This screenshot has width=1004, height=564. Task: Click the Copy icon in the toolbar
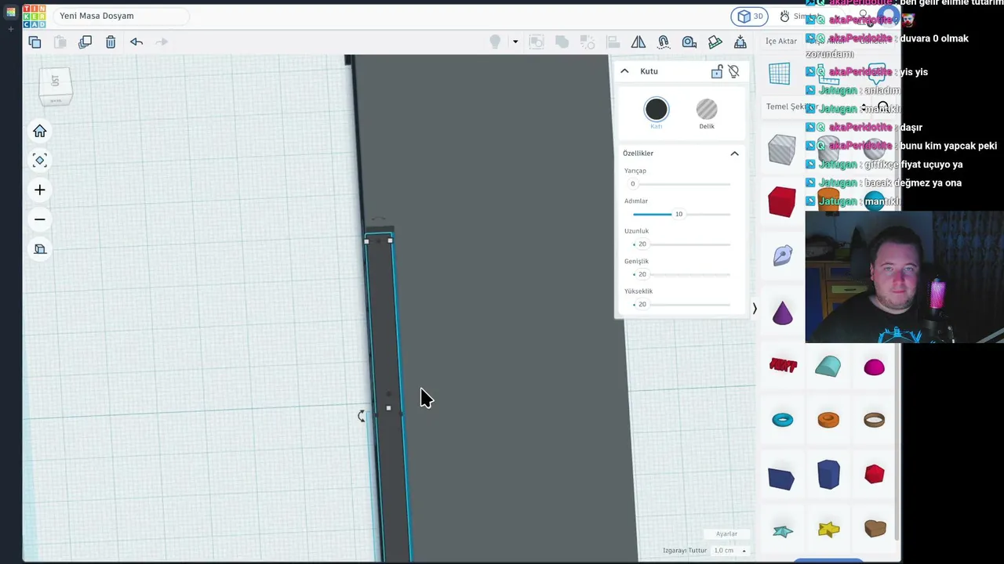point(35,42)
